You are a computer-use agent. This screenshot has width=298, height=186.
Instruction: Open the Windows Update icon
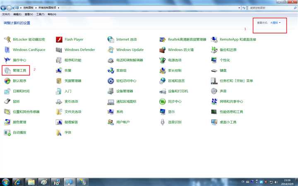(x=111, y=50)
